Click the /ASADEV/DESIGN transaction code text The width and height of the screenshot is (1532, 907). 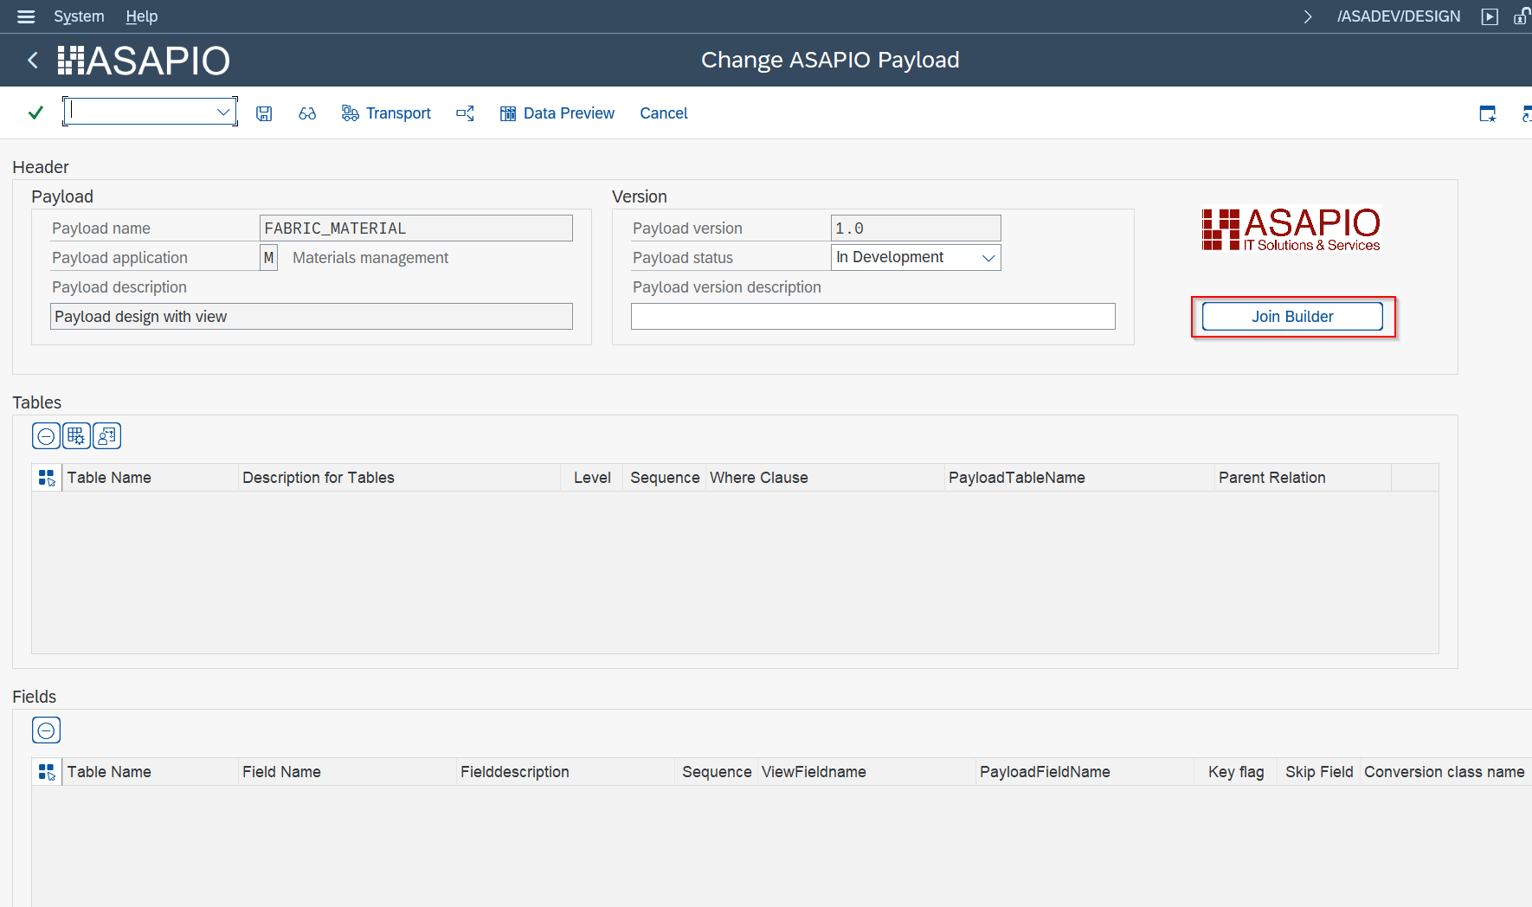[x=1399, y=16]
